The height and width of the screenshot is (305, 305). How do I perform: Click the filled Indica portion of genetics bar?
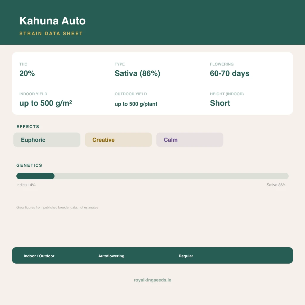coord(35,176)
